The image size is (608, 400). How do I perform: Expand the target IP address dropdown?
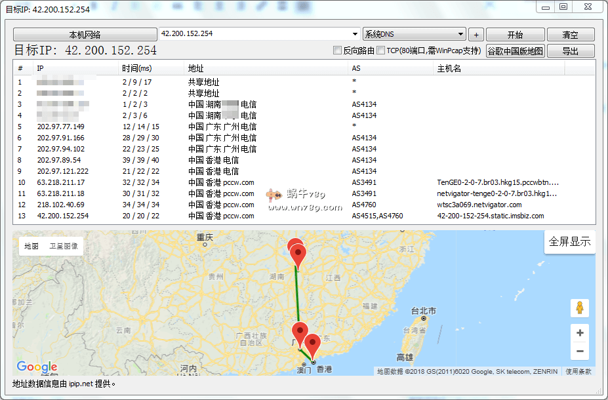355,34
